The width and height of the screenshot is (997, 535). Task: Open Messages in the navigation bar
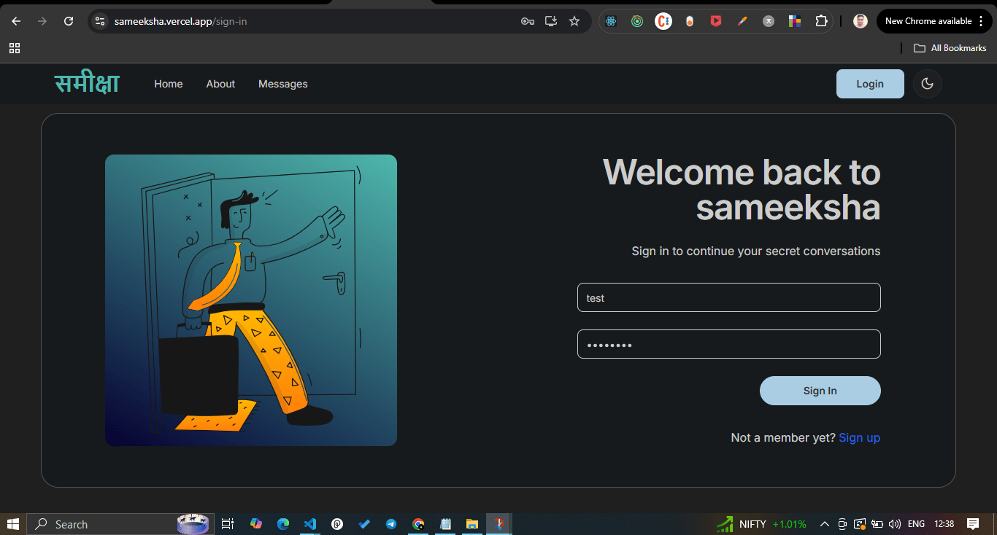(x=283, y=84)
